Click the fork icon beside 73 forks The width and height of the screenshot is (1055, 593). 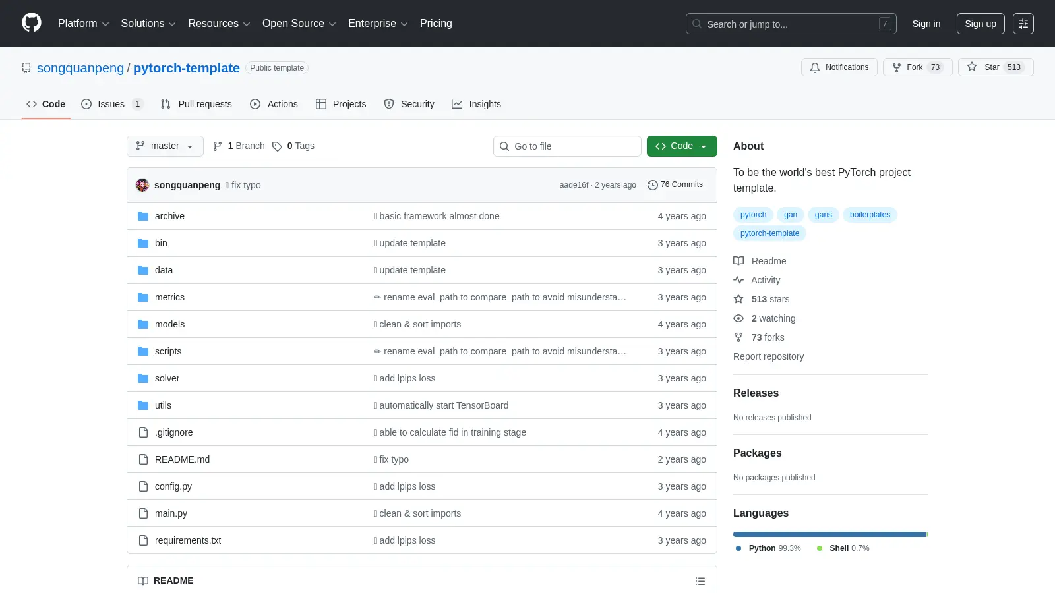click(738, 337)
